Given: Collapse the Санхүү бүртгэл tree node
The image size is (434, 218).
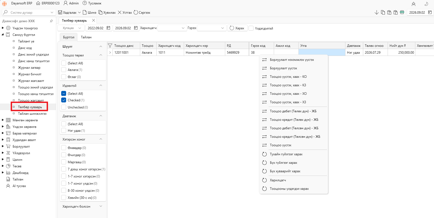Looking at the screenshot, I should click(3, 35).
